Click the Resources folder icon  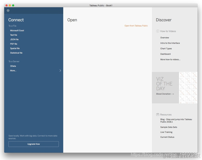pyautogui.click(x=158, y=115)
